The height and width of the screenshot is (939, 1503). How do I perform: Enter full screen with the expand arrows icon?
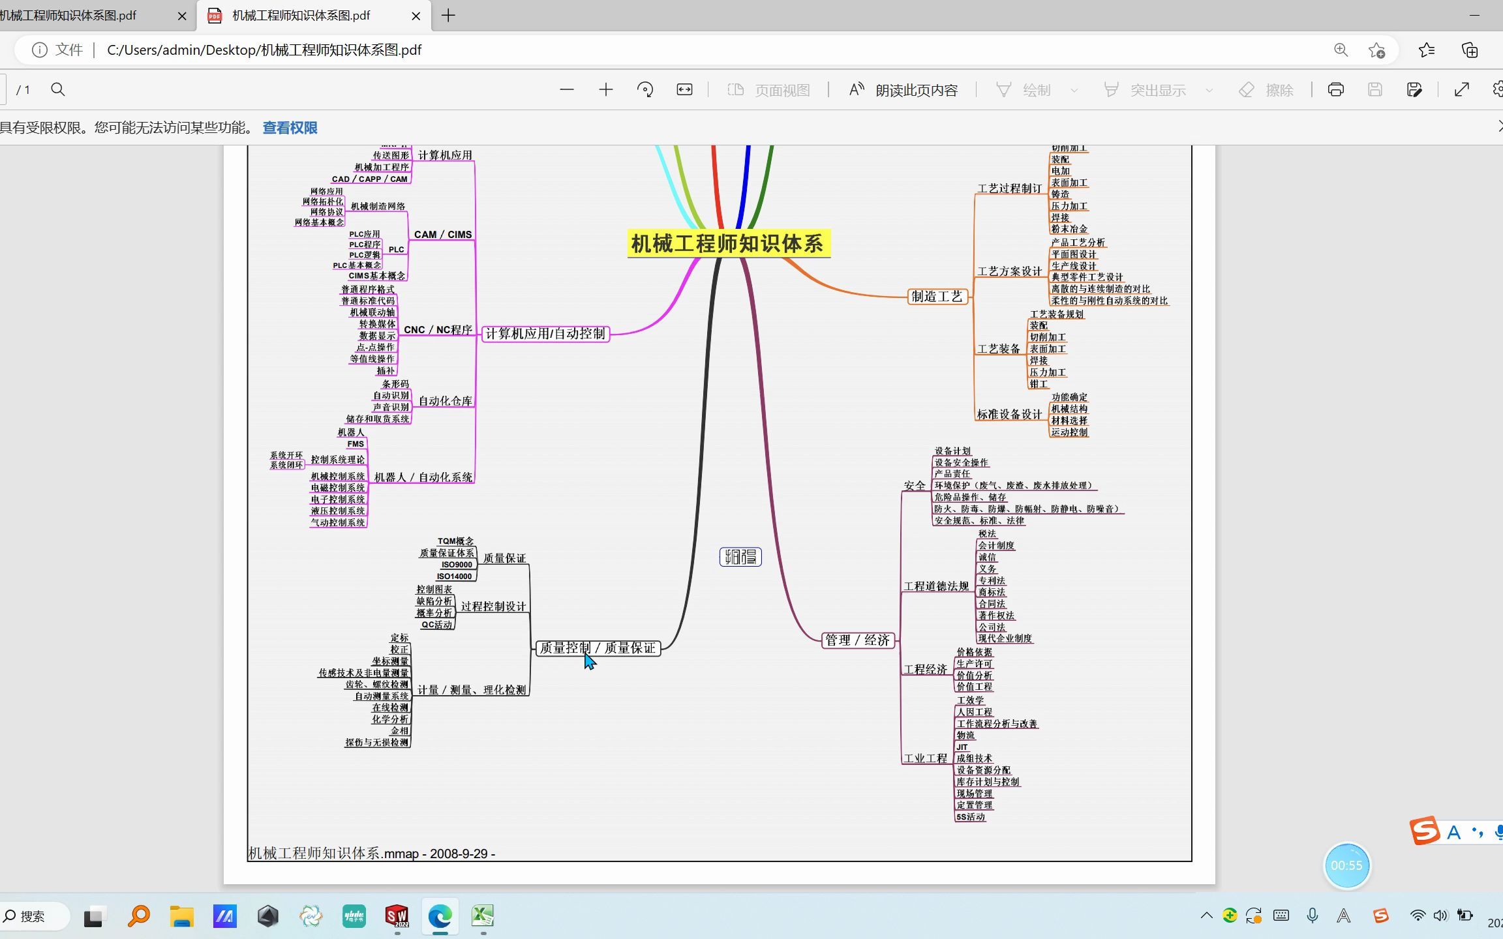[1462, 90]
